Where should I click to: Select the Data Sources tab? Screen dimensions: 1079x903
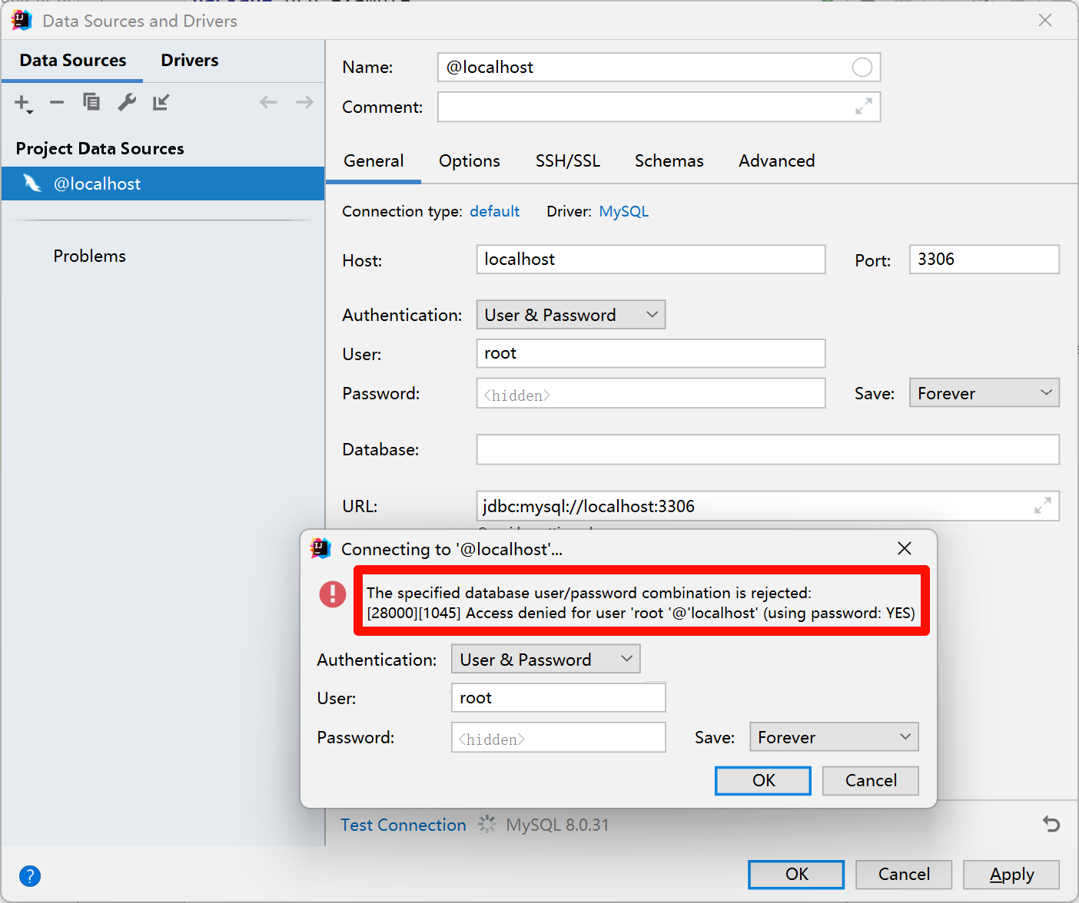(73, 61)
